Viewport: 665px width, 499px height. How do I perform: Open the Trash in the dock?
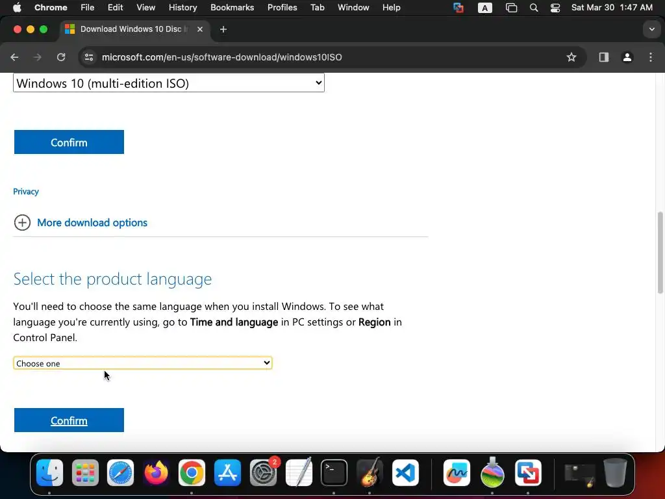(x=615, y=472)
